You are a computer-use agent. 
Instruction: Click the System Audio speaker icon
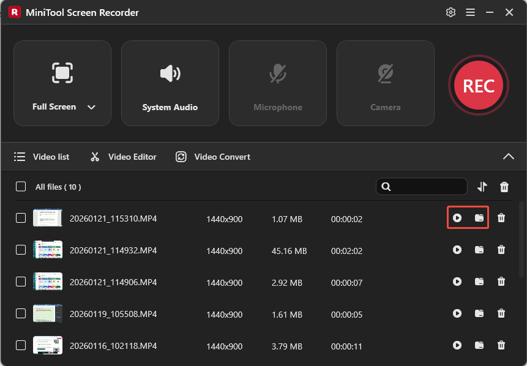point(170,73)
